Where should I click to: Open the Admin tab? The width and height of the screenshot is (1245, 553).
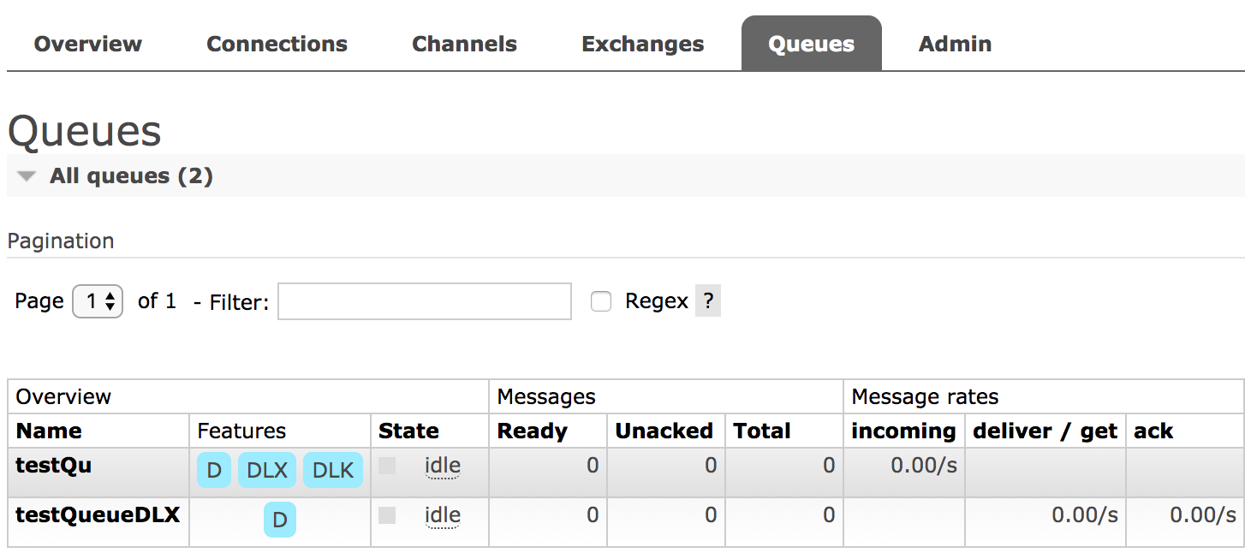[955, 44]
